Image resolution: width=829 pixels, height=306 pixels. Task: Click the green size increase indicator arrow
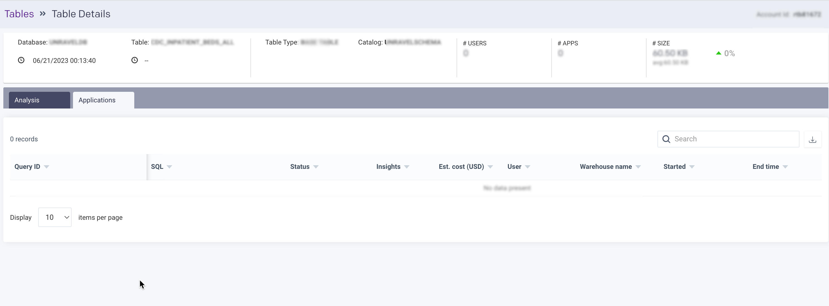pos(718,53)
